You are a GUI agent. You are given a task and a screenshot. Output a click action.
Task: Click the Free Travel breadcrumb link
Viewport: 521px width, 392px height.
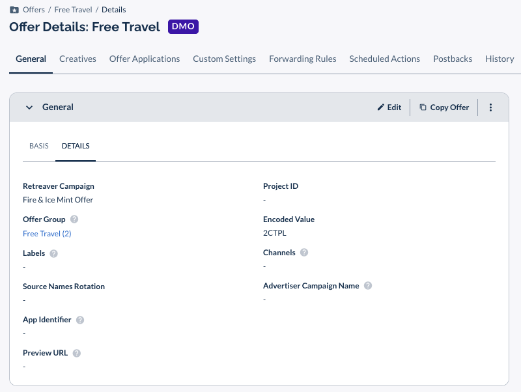(73, 10)
